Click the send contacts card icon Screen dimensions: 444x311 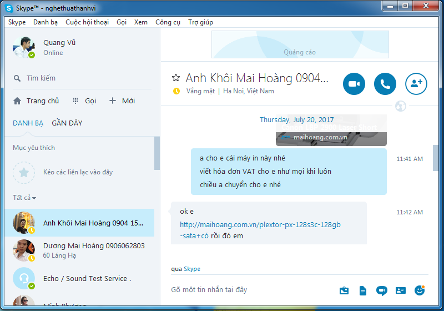[401, 290]
